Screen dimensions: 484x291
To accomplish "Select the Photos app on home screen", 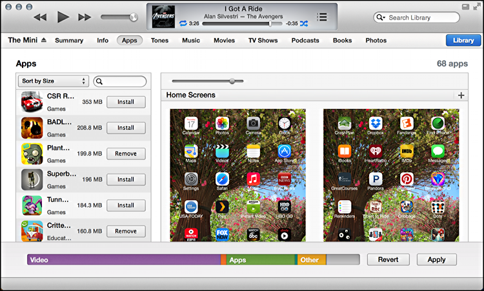I will point(222,123).
